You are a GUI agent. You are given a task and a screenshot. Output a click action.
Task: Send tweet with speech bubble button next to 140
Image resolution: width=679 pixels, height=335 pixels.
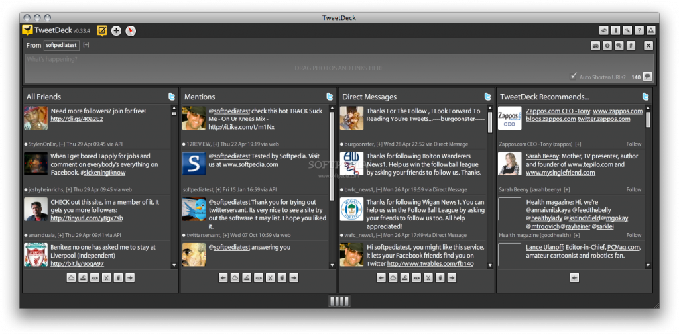click(x=647, y=77)
